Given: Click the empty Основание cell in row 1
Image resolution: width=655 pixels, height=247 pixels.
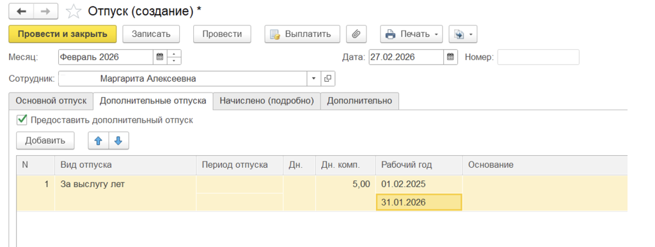Looking at the screenshot, I should [x=545, y=193].
